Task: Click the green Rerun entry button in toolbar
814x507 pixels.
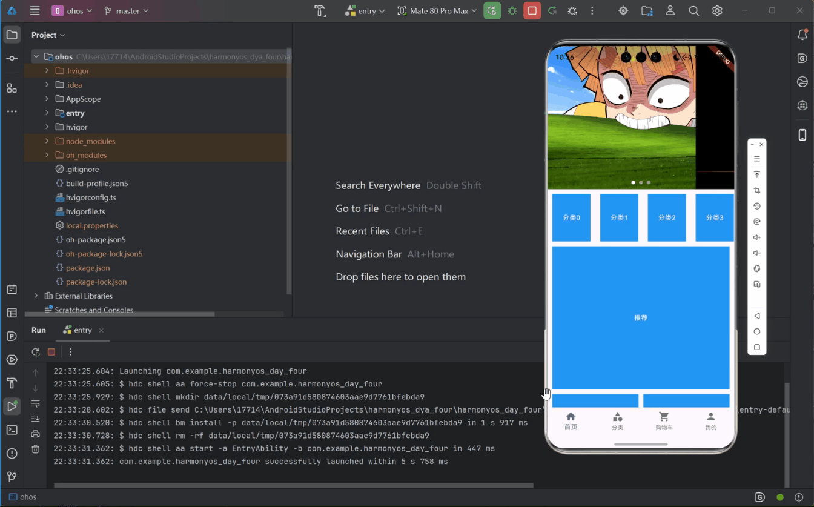Action: [x=492, y=11]
